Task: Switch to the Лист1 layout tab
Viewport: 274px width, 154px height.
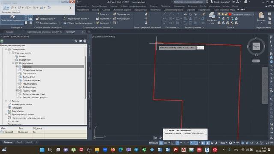Action: pyautogui.click(x=19, y=142)
